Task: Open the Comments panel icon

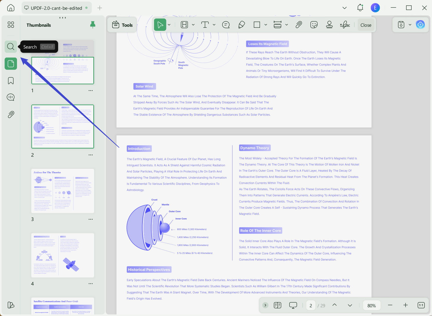Action: pyautogui.click(x=11, y=97)
